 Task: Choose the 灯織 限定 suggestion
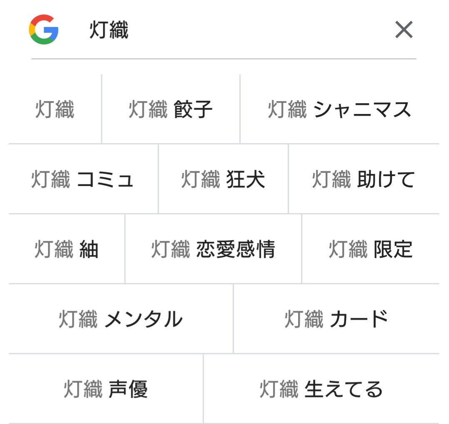[370, 249]
